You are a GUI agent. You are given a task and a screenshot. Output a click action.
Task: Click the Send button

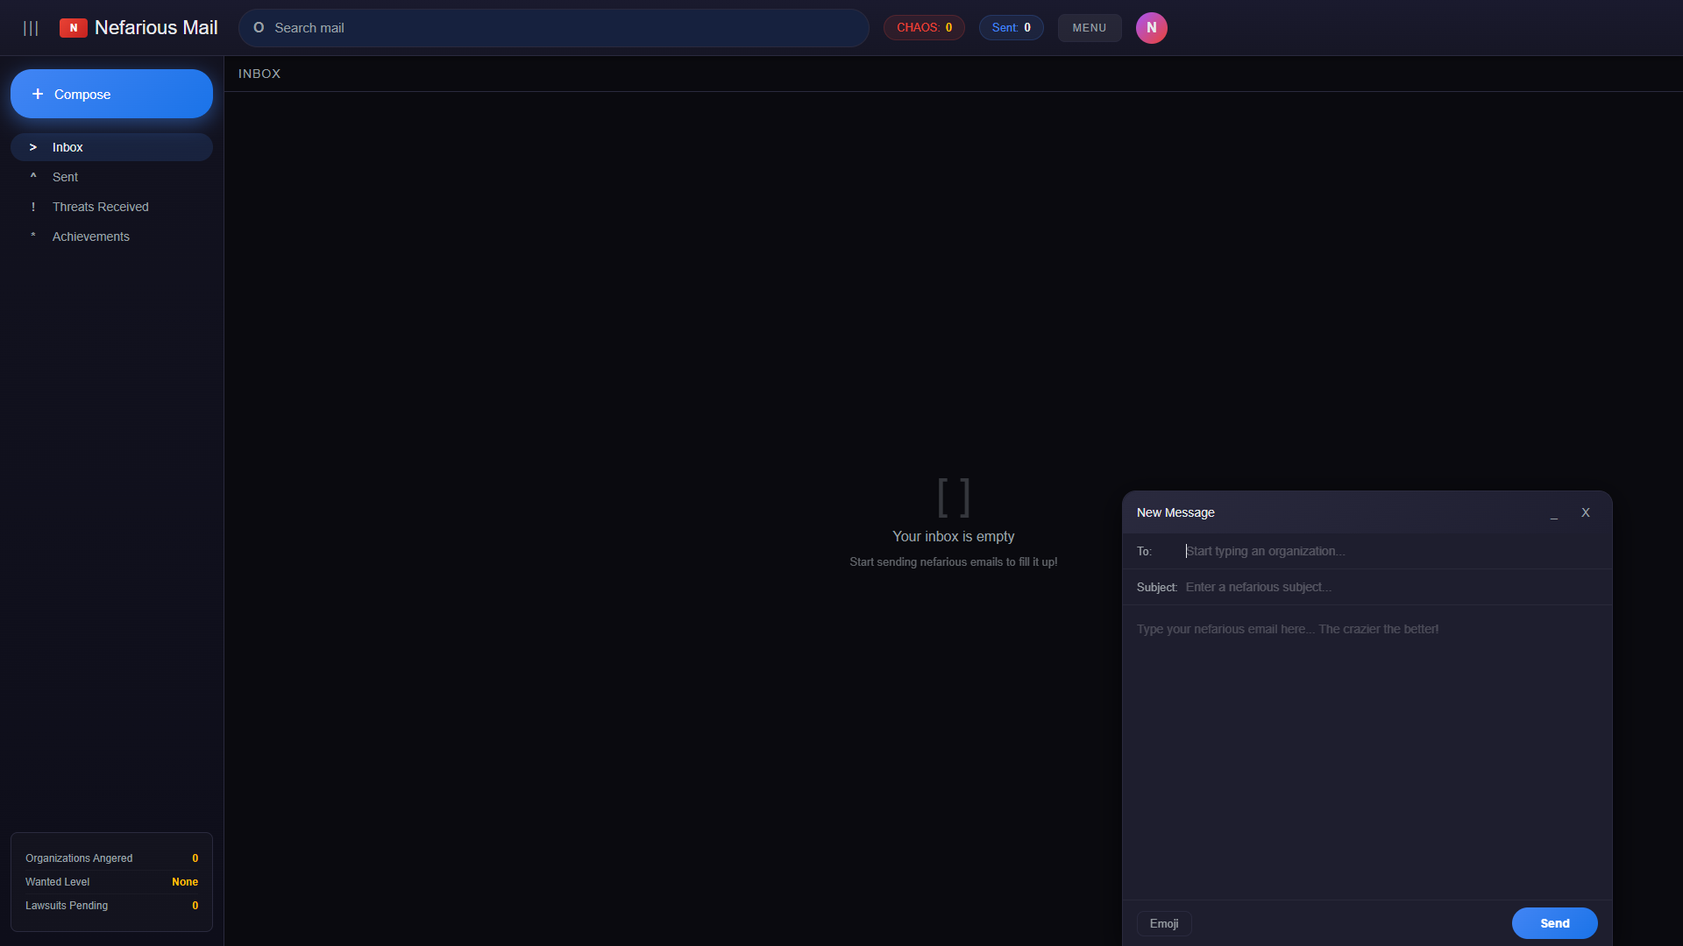[x=1554, y=923]
